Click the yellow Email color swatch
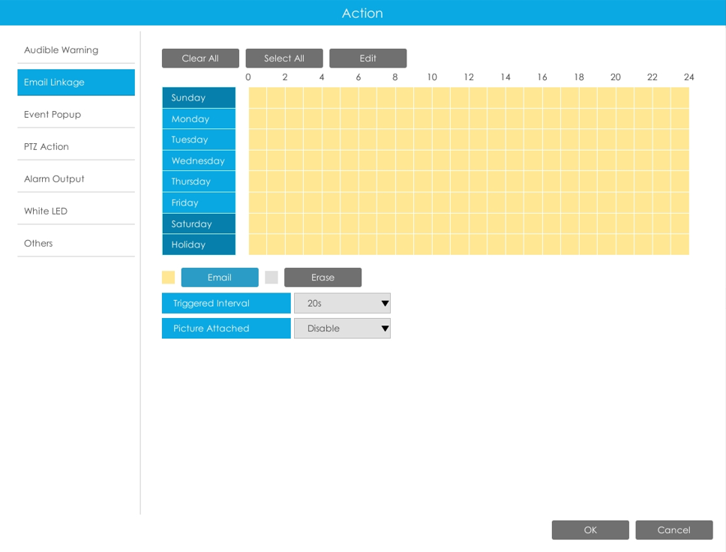Viewport: 726px width, 552px height. point(169,277)
